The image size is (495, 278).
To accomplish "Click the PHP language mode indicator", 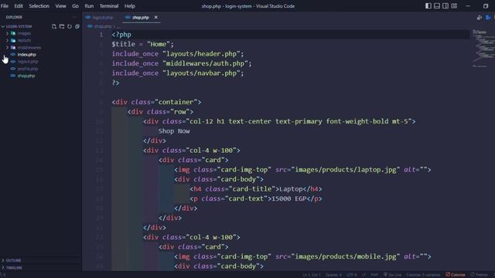I will [x=374, y=275].
